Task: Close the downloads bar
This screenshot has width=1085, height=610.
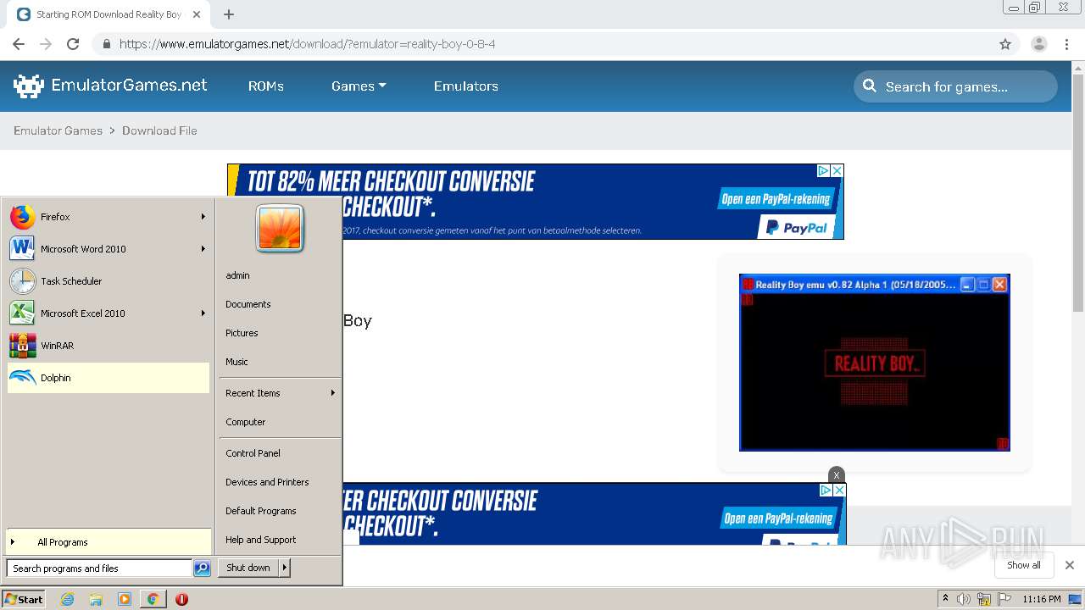Action: 1070,565
